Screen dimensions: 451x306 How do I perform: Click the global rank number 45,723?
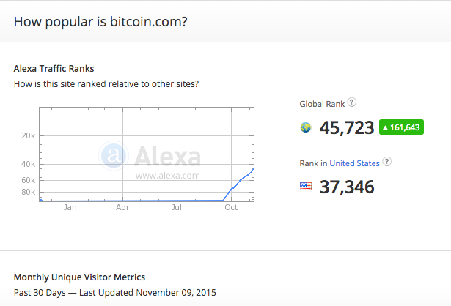tap(347, 127)
